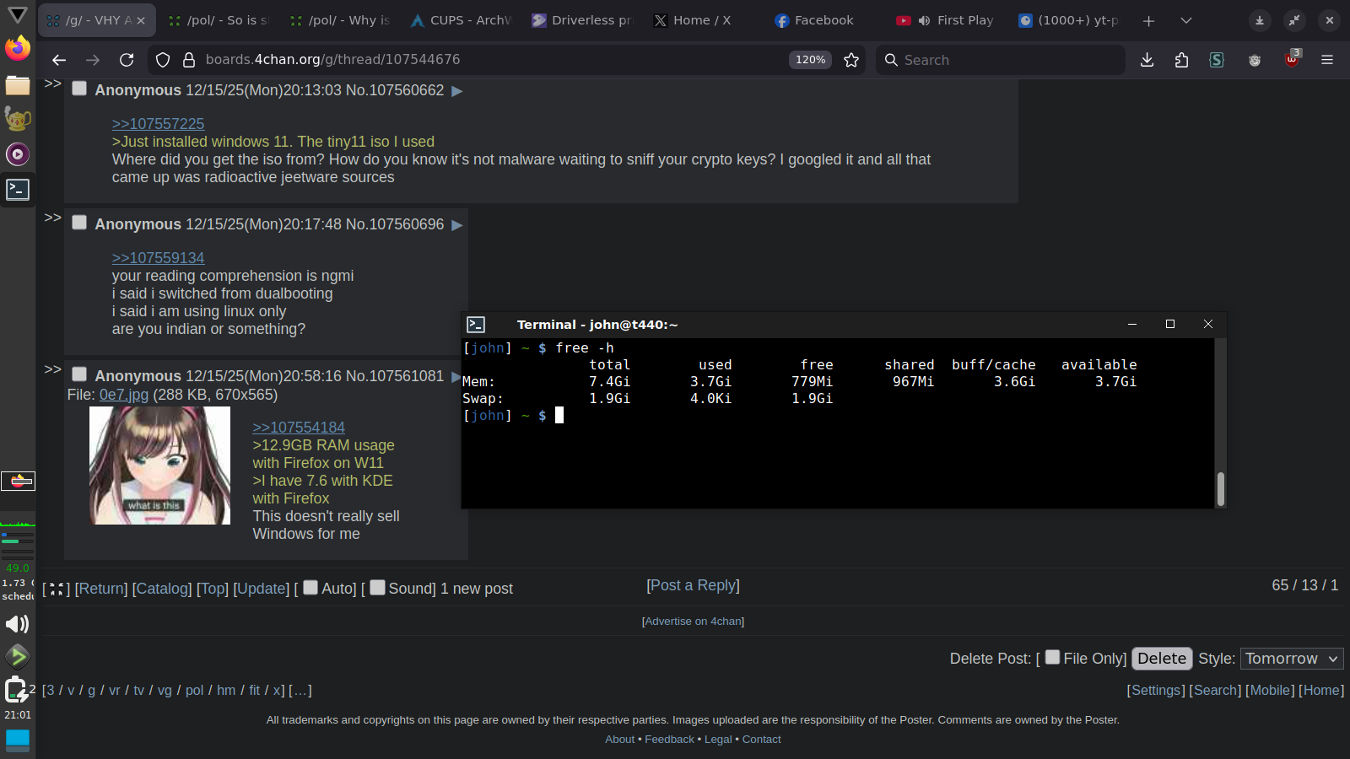Switch to the CUPS - ArchWiki tab
Screen dimensions: 1350x759
coord(462,20)
